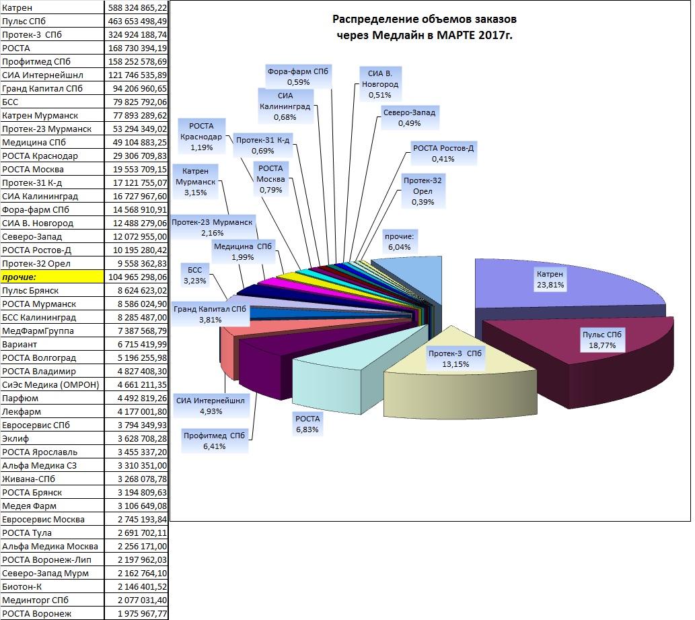The image size is (695, 620).
Task: Select the Фора-фарм СПб table cell
Action: click(52, 210)
